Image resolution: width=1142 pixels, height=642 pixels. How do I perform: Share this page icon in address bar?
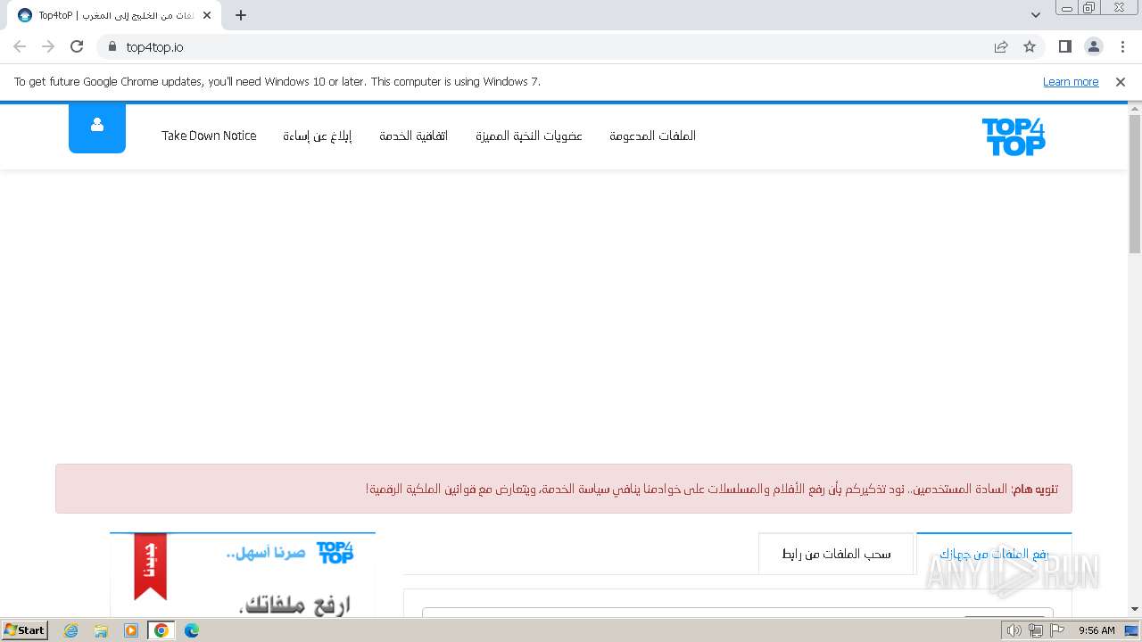(x=1001, y=46)
